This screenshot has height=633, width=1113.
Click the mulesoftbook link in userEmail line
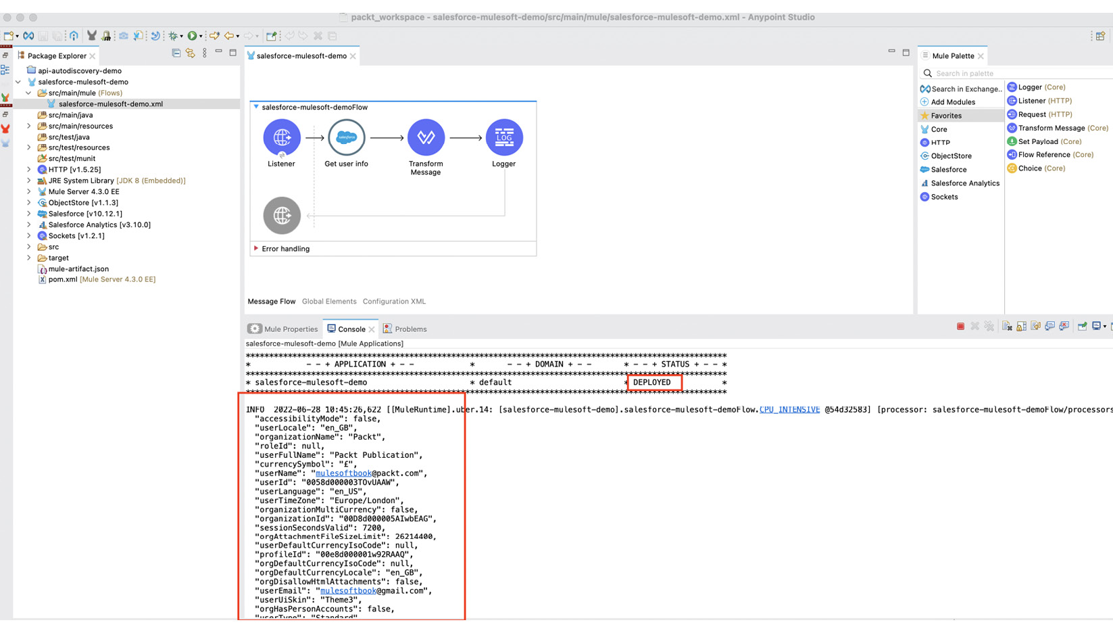pyautogui.click(x=348, y=590)
